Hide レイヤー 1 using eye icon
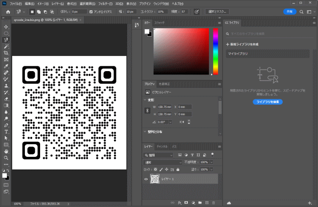This screenshot has width=318, height=207. coord(146,179)
